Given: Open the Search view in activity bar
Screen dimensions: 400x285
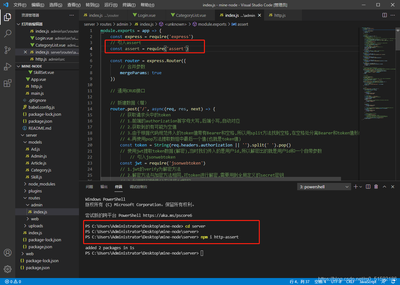Looking at the screenshot, I should [x=8, y=33].
